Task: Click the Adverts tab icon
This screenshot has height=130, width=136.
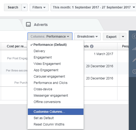Action: point(28,24)
